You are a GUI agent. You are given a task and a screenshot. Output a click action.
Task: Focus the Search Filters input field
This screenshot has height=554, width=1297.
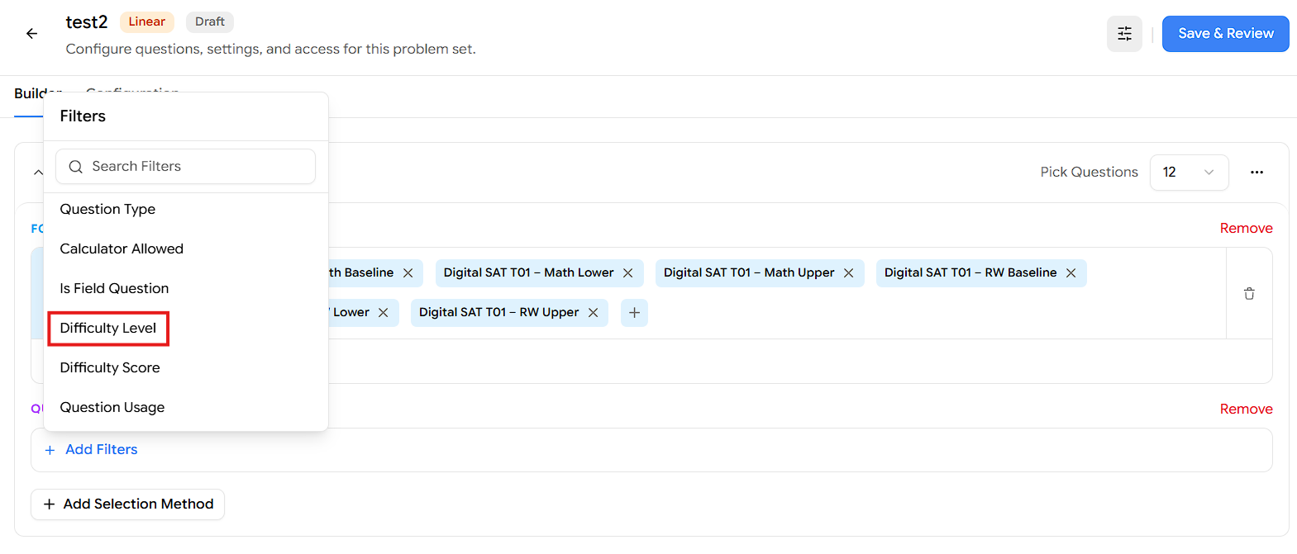click(x=186, y=167)
